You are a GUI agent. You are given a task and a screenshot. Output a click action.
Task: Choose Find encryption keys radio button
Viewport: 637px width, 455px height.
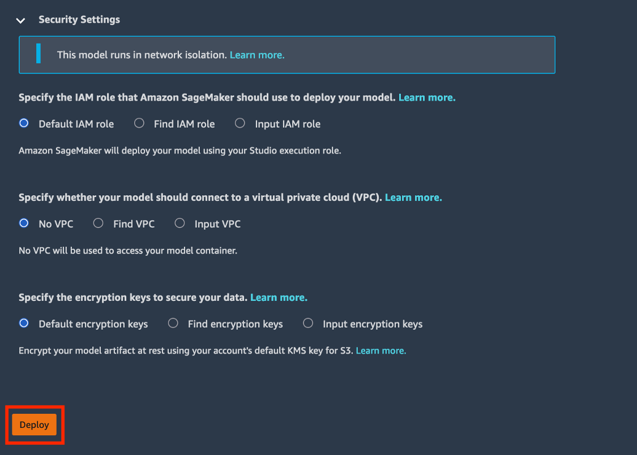point(173,324)
